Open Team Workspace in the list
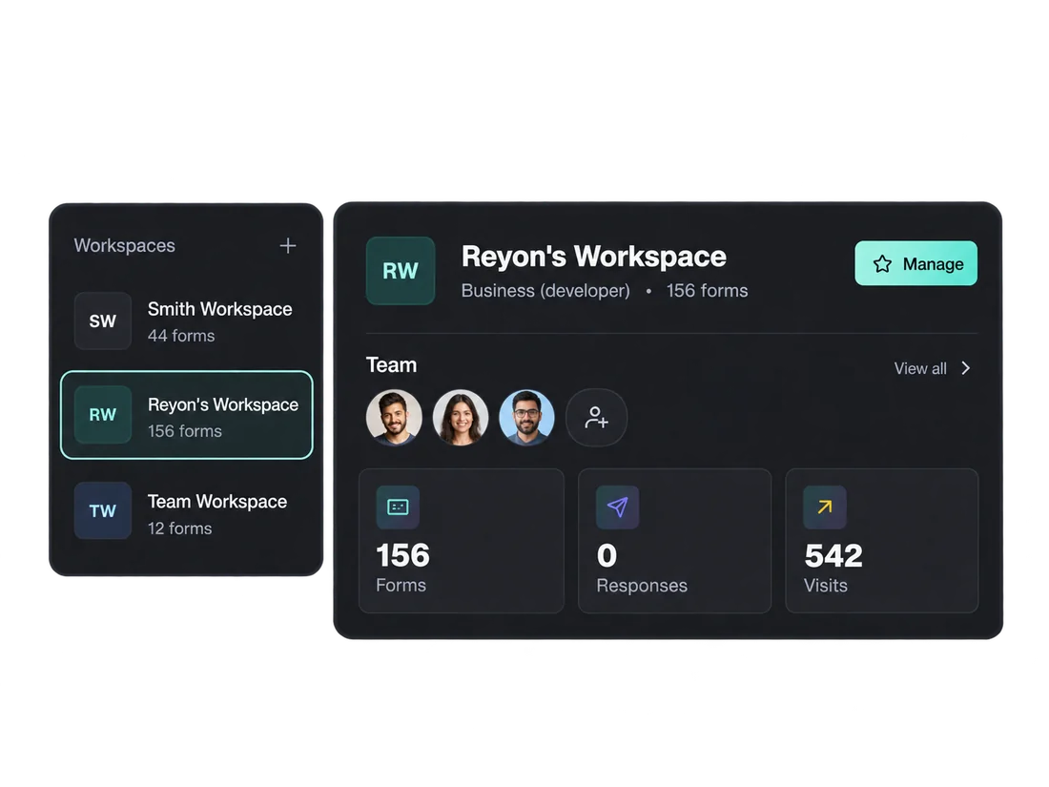This screenshot has height=787, width=1049. [x=187, y=512]
